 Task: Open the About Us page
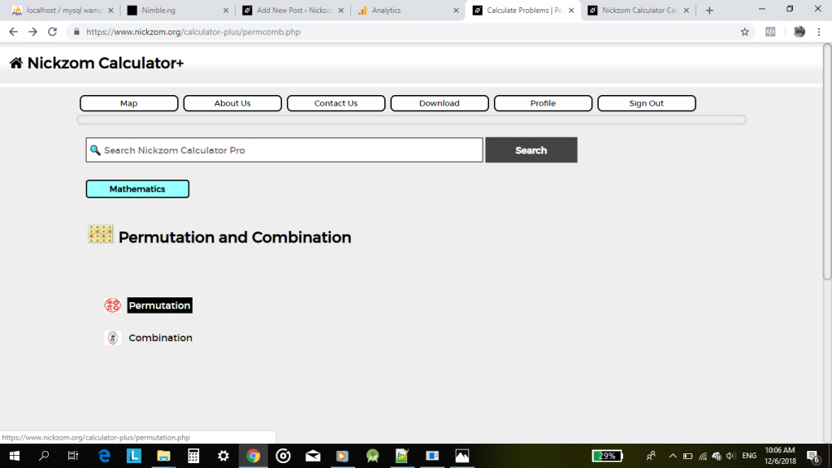coord(232,103)
